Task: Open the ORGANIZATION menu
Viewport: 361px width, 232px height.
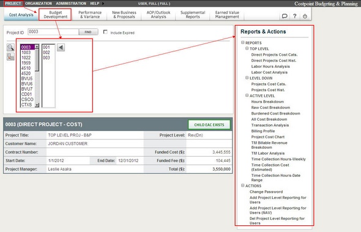Action: (39, 4)
